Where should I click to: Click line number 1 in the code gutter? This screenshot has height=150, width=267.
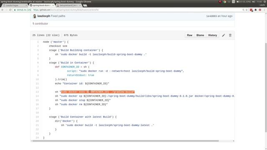pyautogui.click(x=38, y=42)
